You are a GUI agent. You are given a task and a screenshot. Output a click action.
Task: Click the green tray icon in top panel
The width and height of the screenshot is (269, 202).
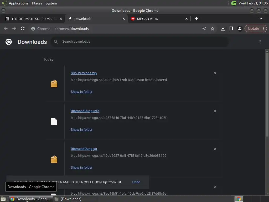coord(234,3)
